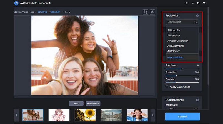Enable Apply to all images checkbox
Image resolution: width=223 pixels, height=124 pixels.
click(167, 87)
